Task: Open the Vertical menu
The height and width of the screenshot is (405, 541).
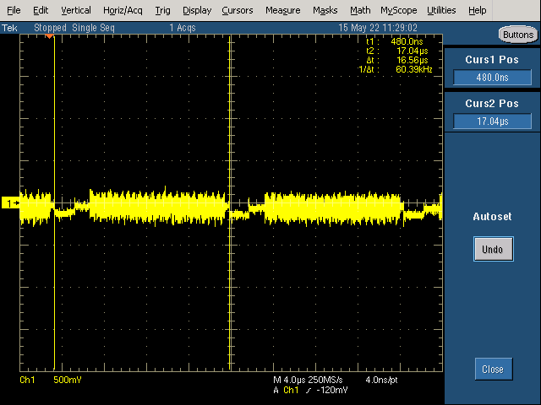Action: click(76, 10)
